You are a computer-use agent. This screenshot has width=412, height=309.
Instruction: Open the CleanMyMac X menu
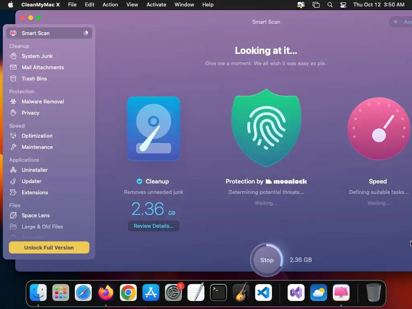[41, 5]
